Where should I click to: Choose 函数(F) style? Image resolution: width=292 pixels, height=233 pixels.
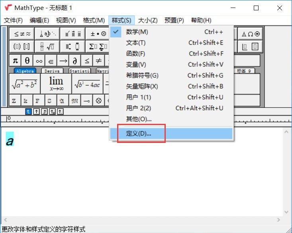pyautogui.click(x=171, y=54)
